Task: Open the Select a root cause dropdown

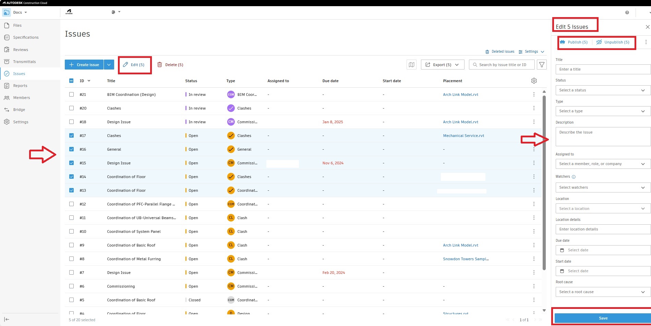Action: click(603, 292)
